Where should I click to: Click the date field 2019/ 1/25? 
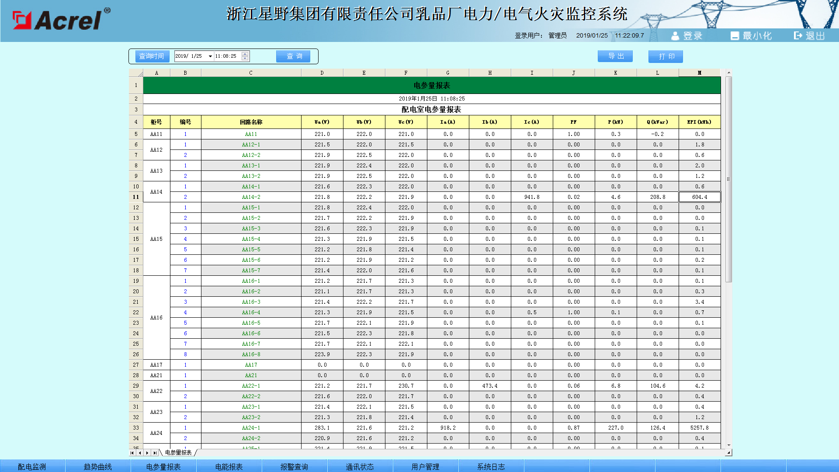pyautogui.click(x=191, y=56)
